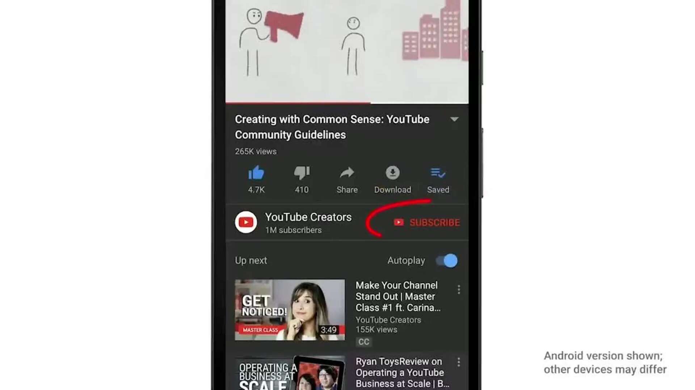Screen dimensions: 695x390
Task: Open options menu for Make Your Channel Stand Out video
Action: [x=459, y=290]
